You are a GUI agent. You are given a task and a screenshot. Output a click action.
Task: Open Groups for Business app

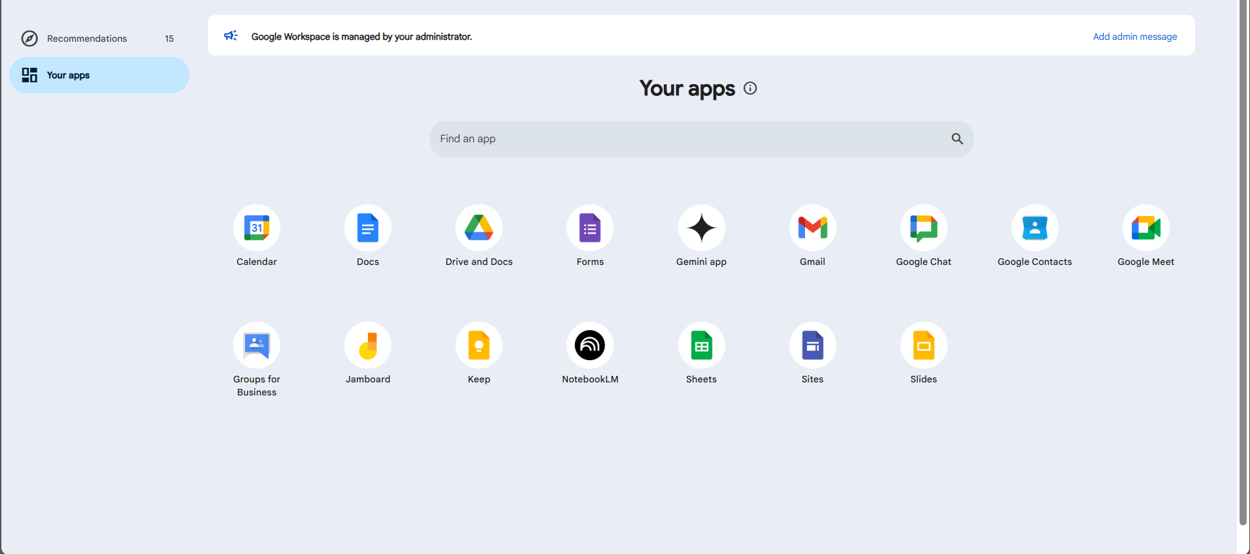click(257, 345)
